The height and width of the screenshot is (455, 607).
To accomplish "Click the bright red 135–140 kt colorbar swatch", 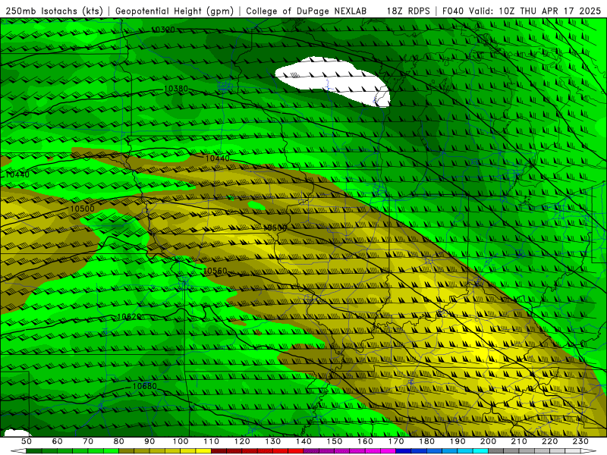I will click(296, 450).
